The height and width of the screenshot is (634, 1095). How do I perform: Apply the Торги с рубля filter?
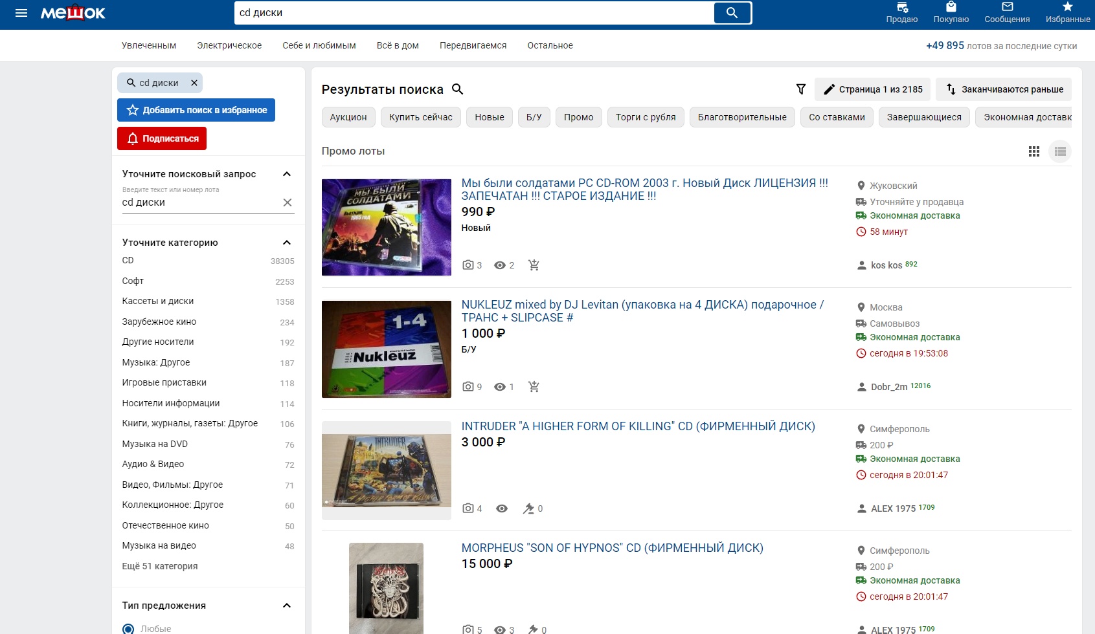tap(646, 117)
